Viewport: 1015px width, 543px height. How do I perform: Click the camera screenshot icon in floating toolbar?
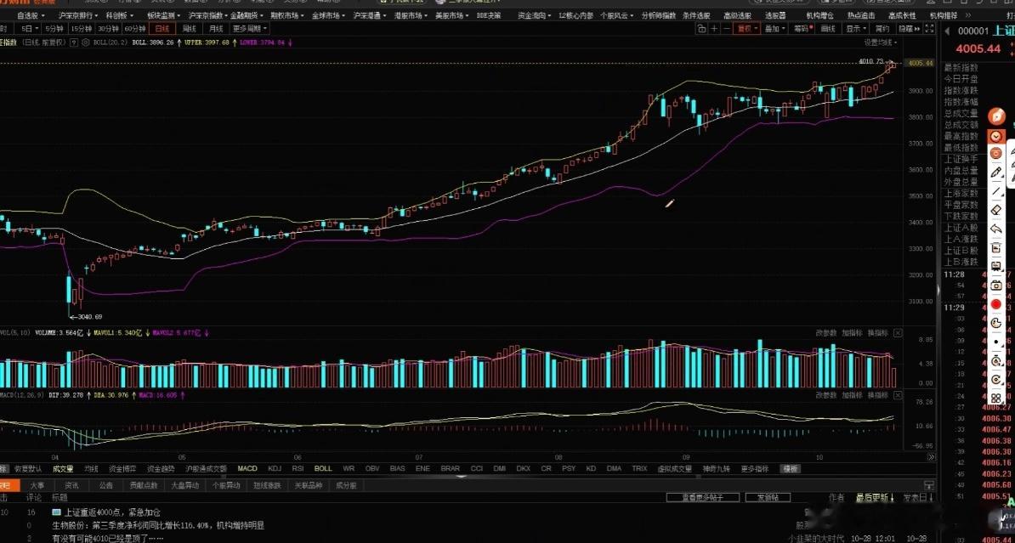click(997, 285)
